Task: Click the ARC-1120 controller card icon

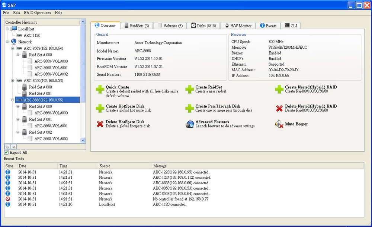Action: (x=19, y=36)
